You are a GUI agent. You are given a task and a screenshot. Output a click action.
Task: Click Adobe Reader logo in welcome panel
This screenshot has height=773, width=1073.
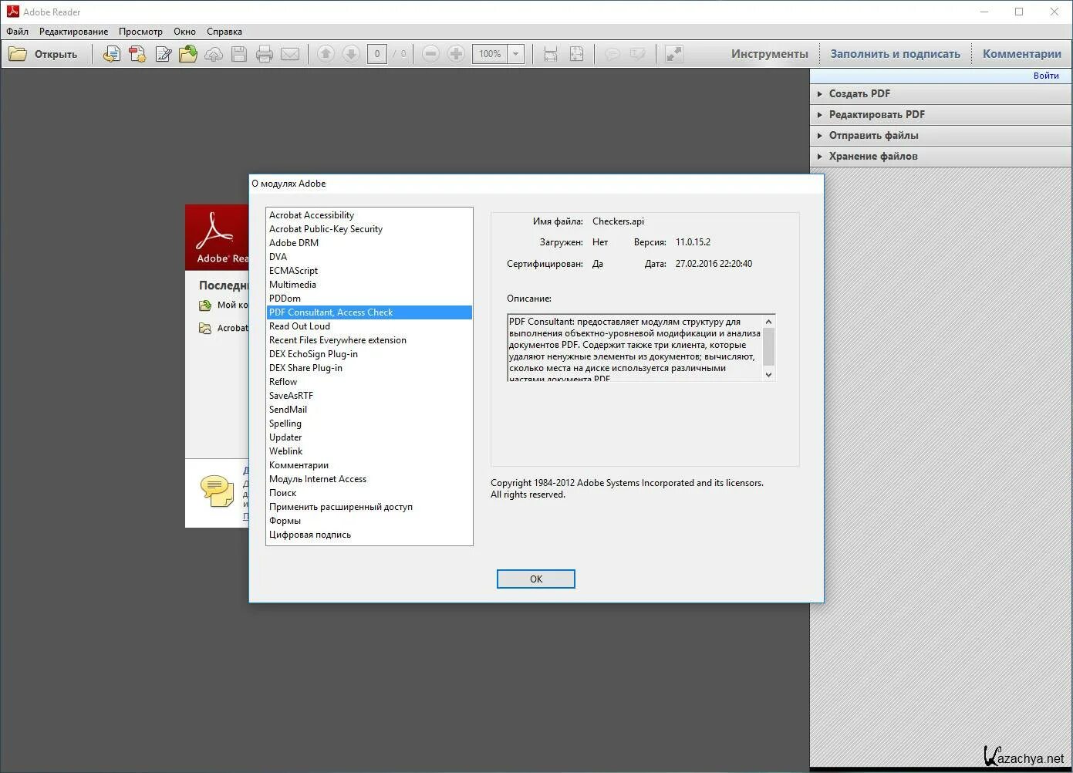(217, 237)
